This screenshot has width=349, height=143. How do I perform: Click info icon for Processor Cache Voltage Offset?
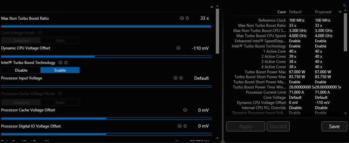click(x=185, y=110)
